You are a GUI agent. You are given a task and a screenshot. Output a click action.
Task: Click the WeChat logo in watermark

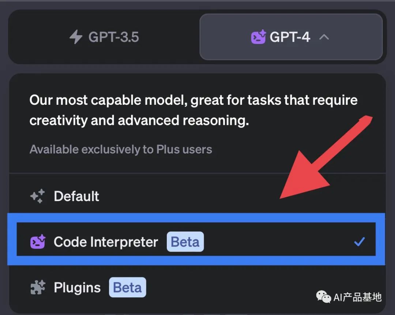323,297
